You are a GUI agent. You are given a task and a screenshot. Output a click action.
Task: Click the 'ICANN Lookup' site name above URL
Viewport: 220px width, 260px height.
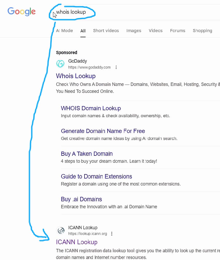pos(83,227)
